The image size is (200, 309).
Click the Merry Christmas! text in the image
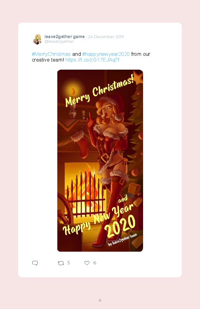pos(100,92)
